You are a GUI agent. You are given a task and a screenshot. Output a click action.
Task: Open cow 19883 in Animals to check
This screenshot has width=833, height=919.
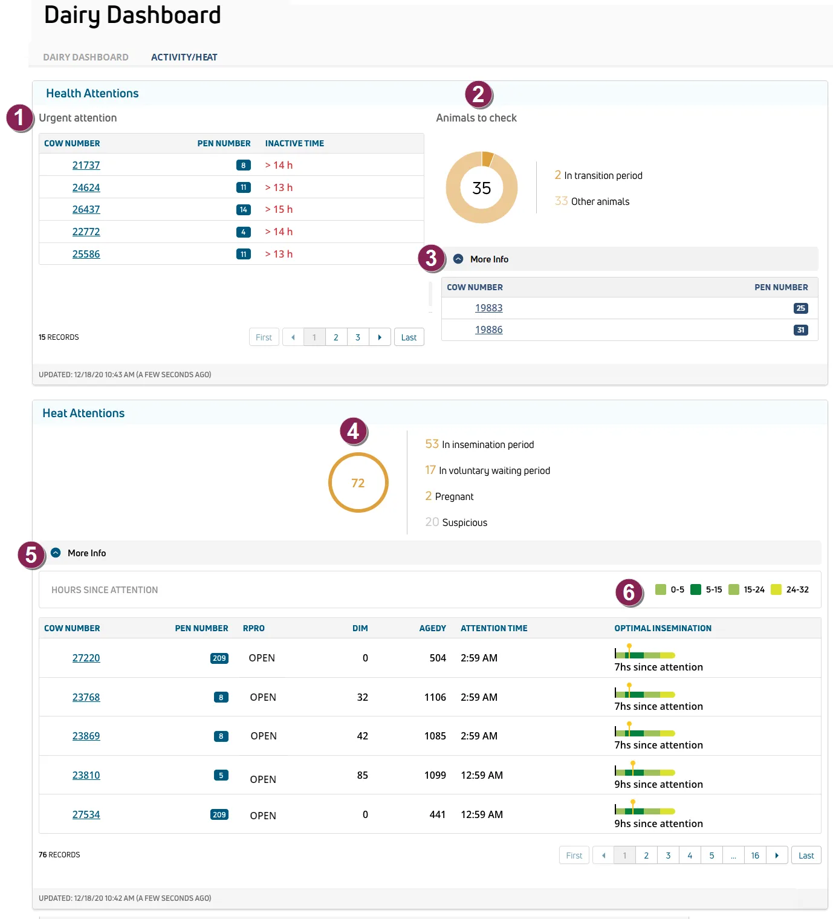[489, 308]
